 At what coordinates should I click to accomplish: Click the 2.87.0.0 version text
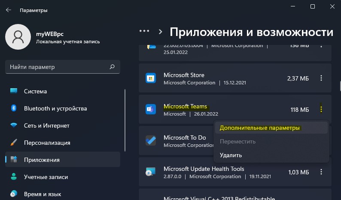tap(172, 176)
